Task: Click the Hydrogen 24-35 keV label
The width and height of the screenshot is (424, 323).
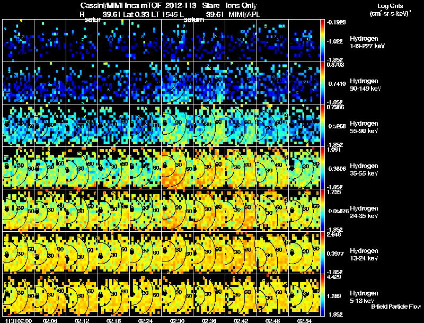Action: coord(364,212)
